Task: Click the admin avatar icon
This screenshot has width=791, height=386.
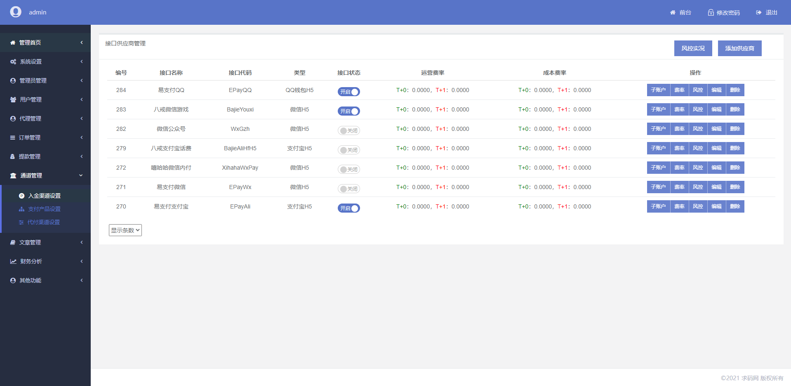Action: [16, 12]
